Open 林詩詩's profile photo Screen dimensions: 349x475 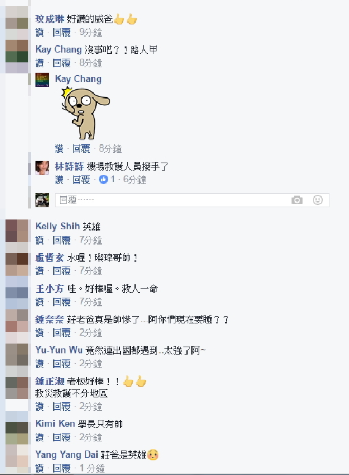tap(42, 168)
